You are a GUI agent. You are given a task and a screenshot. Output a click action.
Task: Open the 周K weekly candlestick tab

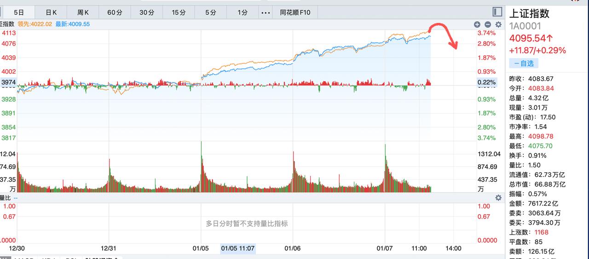click(x=83, y=12)
